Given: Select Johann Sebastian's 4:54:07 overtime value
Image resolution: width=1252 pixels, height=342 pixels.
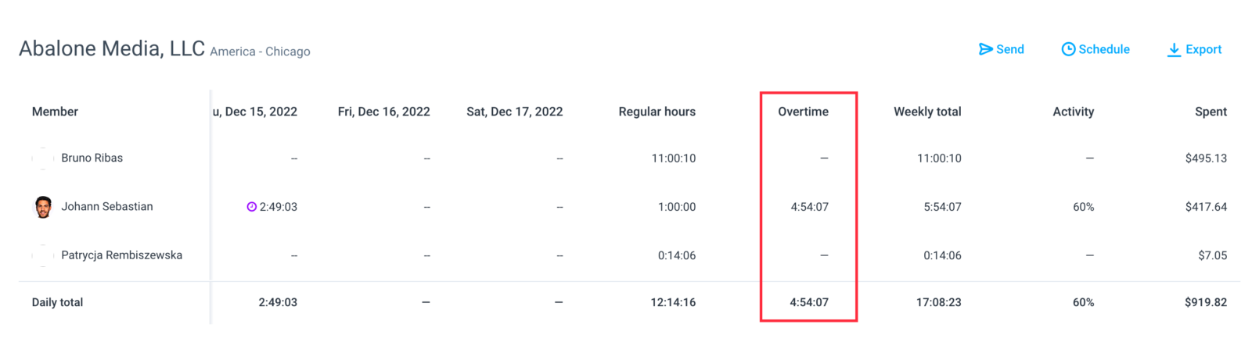Looking at the screenshot, I should pyautogui.click(x=809, y=207).
